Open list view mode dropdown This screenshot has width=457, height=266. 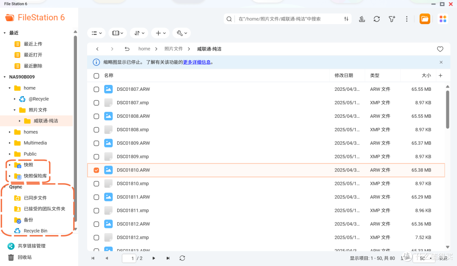pos(96,33)
